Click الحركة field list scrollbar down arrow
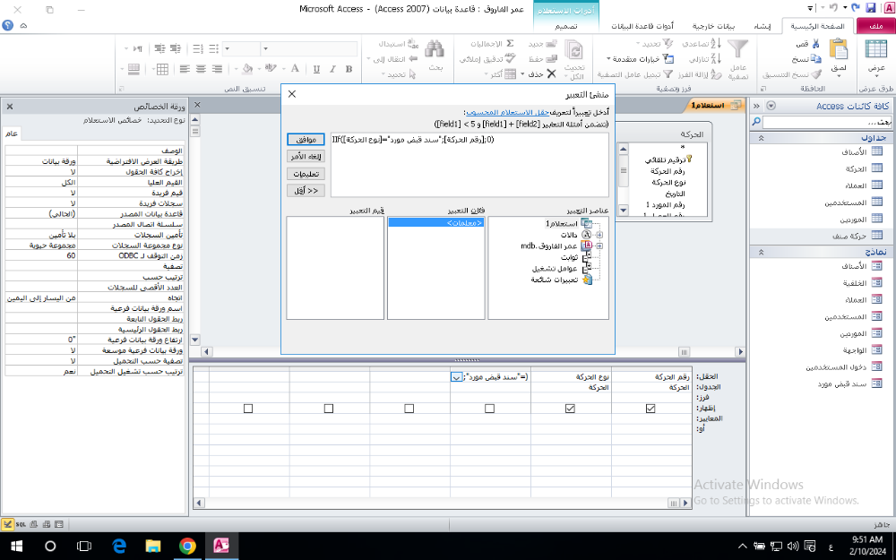896x560 pixels. point(623,211)
